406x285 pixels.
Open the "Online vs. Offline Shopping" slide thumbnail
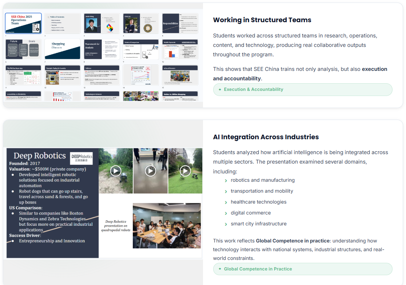180,96
